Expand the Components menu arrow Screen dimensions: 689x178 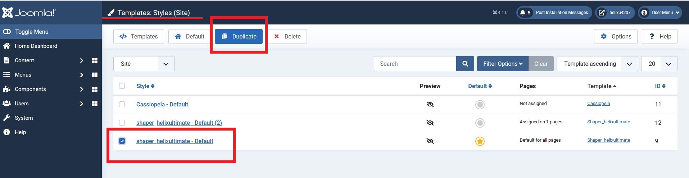82,89
